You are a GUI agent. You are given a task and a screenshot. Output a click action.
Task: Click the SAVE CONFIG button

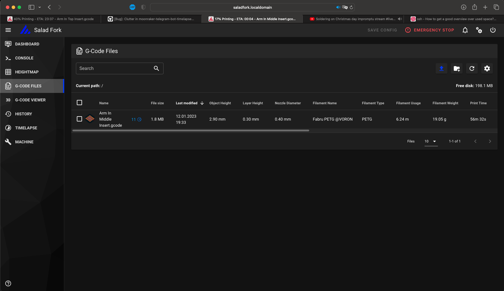(382, 30)
